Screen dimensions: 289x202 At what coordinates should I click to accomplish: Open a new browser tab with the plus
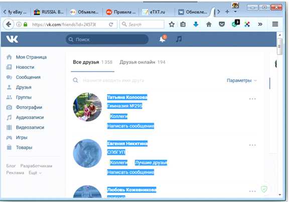[227, 12]
